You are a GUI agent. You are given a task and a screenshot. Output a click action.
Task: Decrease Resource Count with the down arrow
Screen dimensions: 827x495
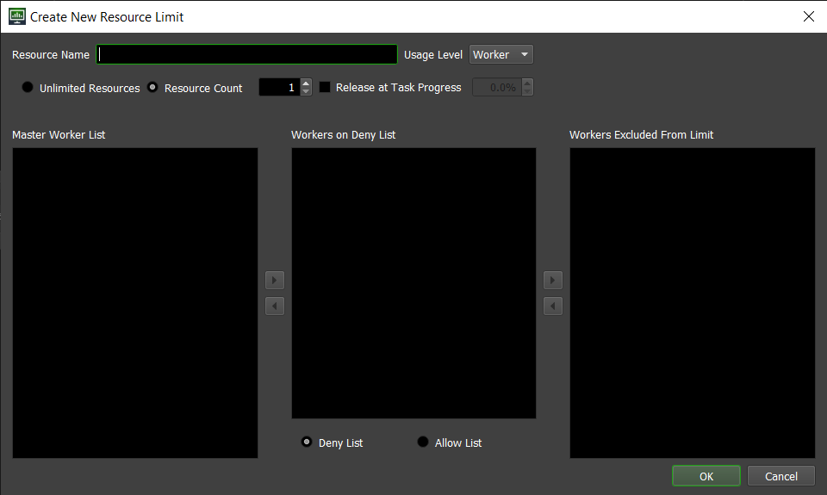(x=306, y=91)
